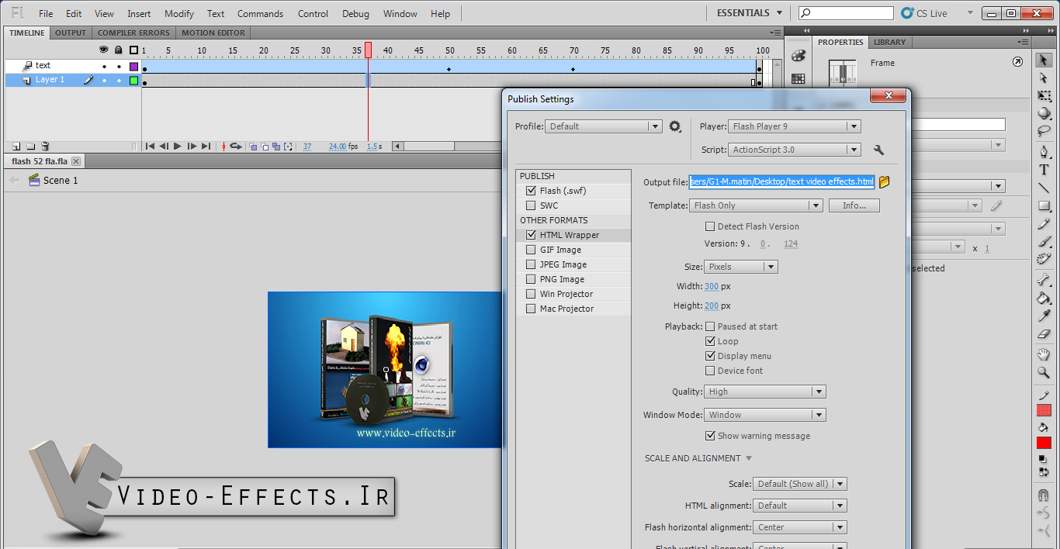Toggle Snap to Objects magnet
The width and height of the screenshot is (1060, 549).
pyautogui.click(x=1044, y=495)
